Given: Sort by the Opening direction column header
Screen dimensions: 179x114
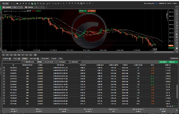Looking at the screenshot, I should (27, 65).
